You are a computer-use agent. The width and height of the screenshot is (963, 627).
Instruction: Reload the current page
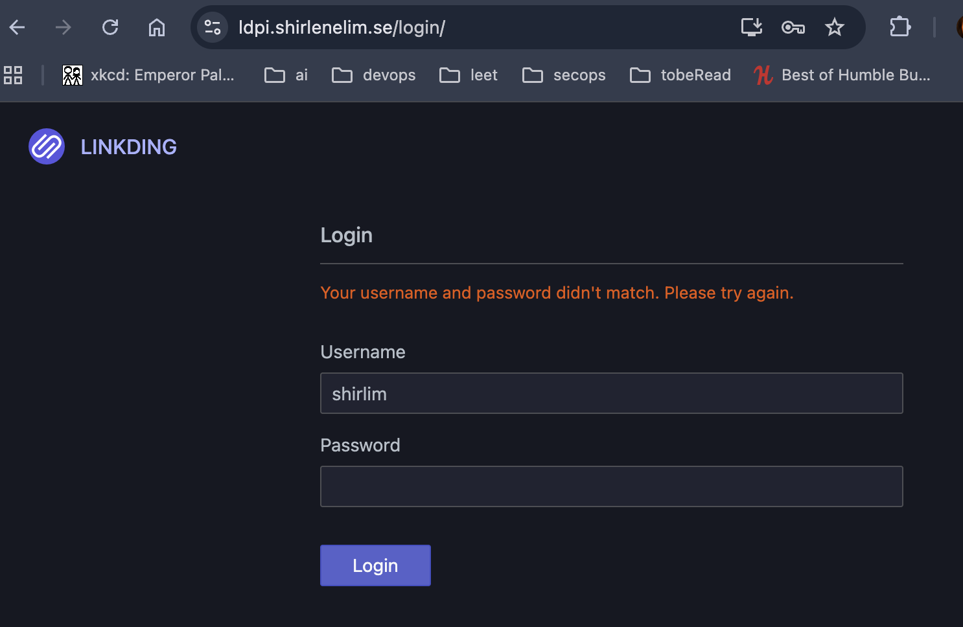tap(110, 27)
